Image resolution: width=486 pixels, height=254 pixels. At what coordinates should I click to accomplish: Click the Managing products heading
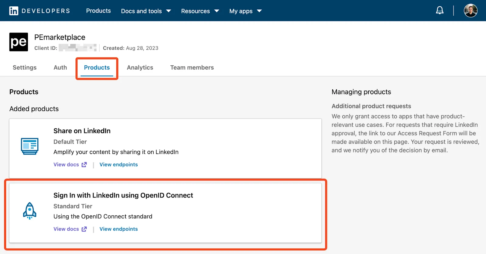point(361,92)
